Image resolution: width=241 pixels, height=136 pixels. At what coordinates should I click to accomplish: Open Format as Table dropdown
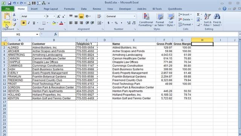[x=160, y=20]
